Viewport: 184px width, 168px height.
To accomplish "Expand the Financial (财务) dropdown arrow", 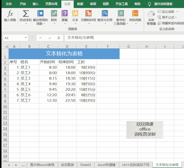I will (x=54, y=24).
